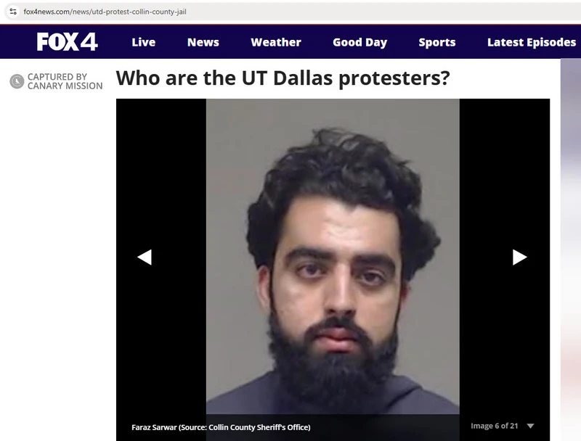Click the headline Who are the UT Dallas protesters
This screenshot has width=581, height=441.
click(283, 78)
